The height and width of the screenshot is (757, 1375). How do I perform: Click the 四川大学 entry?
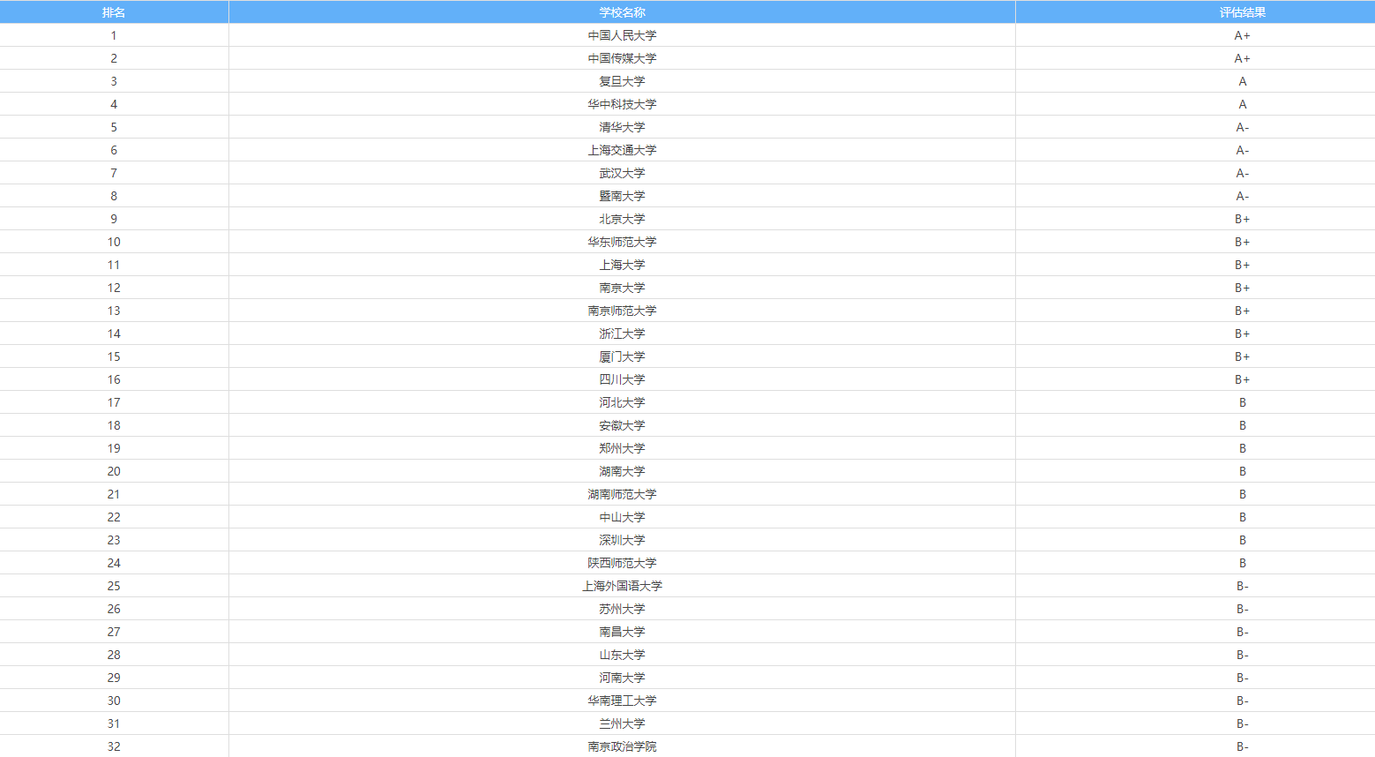coord(622,379)
